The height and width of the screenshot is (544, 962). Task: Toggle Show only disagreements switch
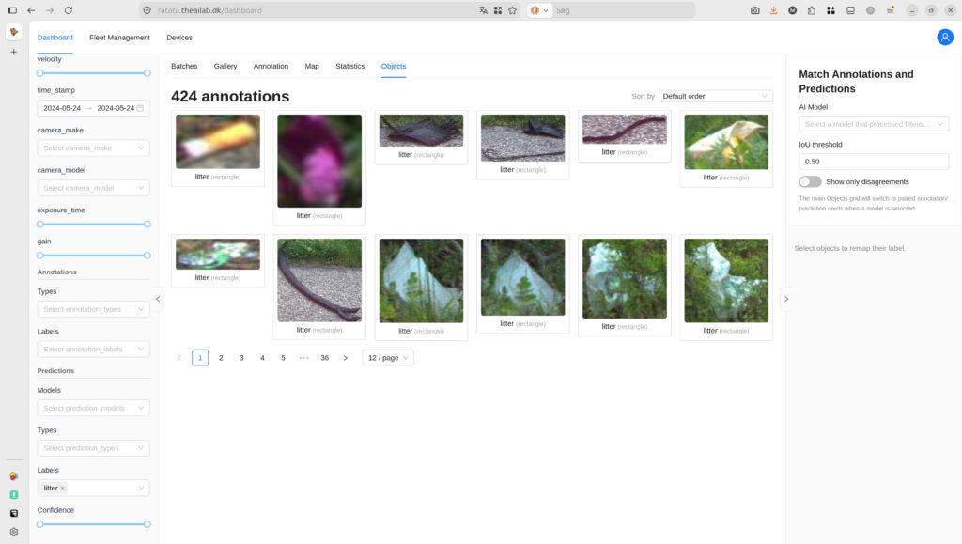click(810, 181)
